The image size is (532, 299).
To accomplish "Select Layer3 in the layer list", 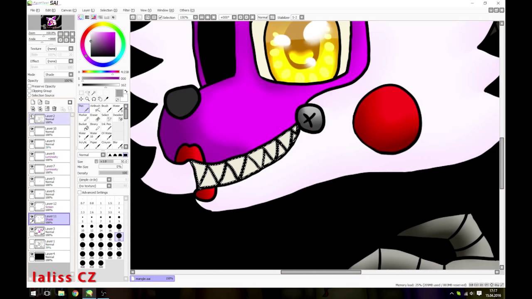I will [x=49, y=231].
